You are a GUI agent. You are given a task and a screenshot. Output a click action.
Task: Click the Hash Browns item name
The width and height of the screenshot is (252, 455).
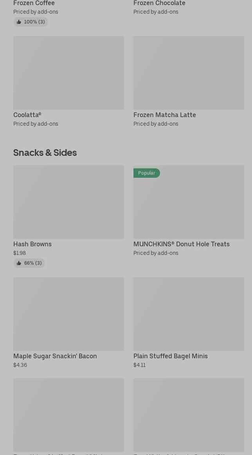(x=32, y=244)
